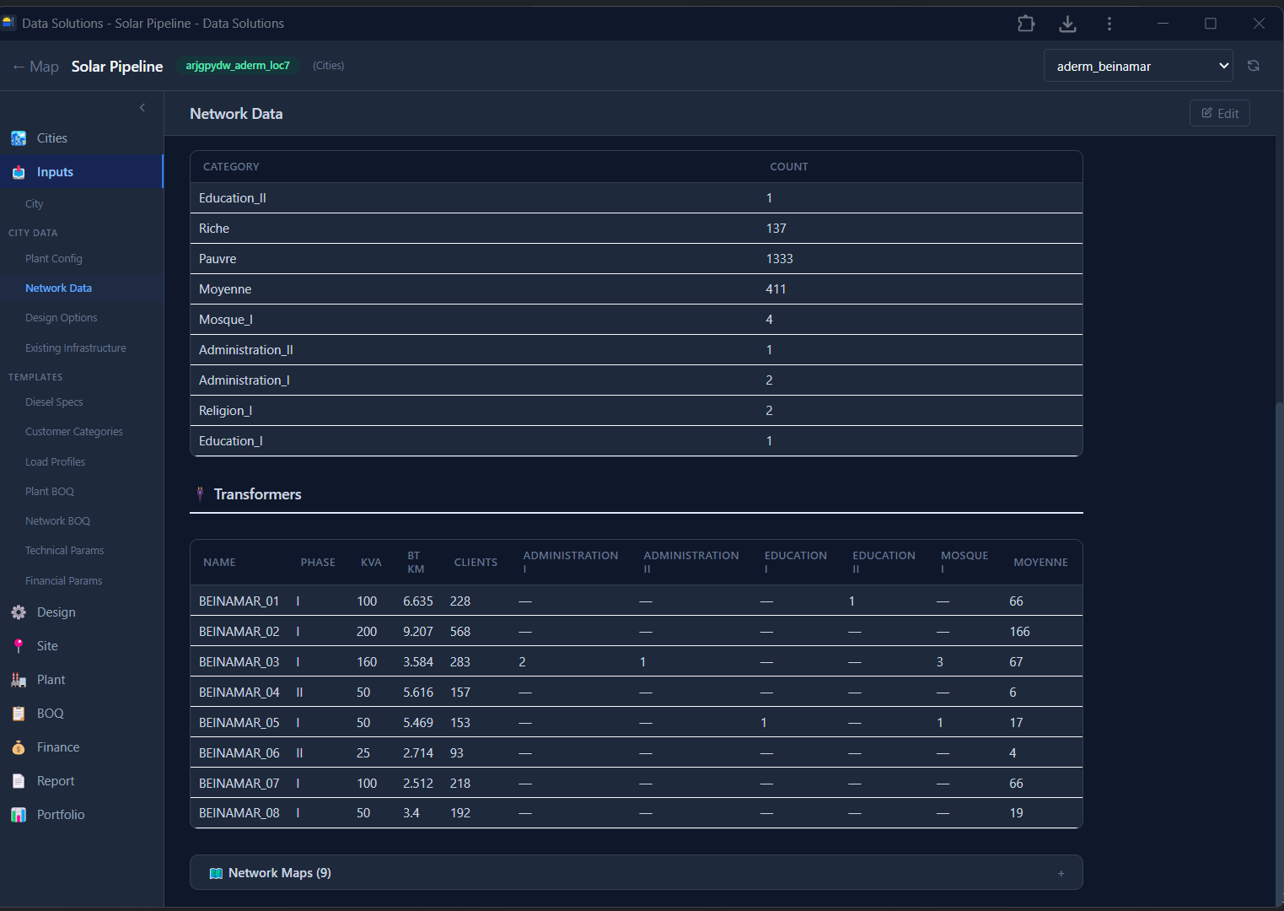Viewport: 1284px width, 911px height.
Task: Expand Network Maps with the plus sign
Action: coord(1061,873)
